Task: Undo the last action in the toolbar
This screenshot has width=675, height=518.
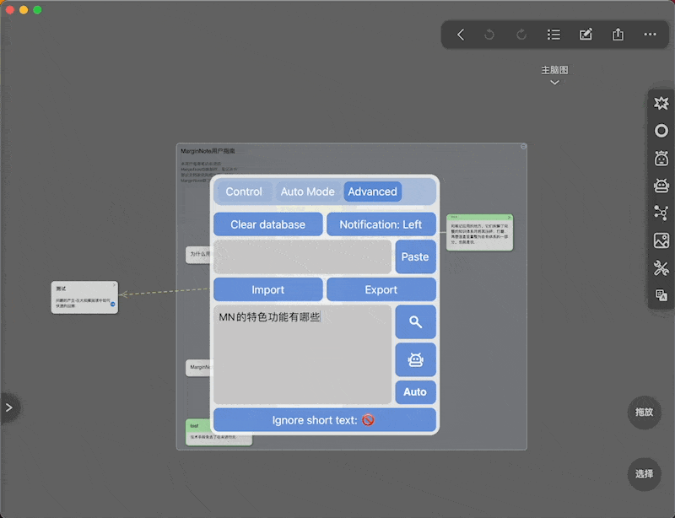Action: tap(489, 35)
